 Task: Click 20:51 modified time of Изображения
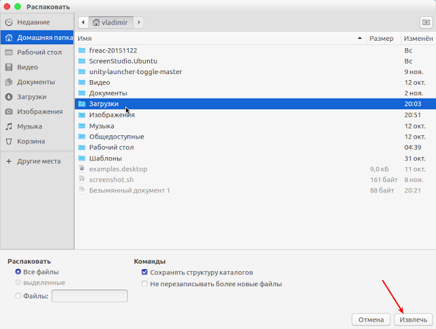coord(413,115)
